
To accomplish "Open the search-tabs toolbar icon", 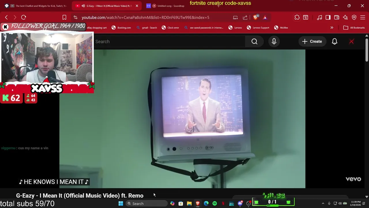I will 306,17.
